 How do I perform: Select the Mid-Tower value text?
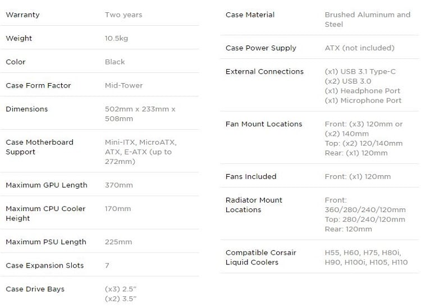tap(124, 86)
